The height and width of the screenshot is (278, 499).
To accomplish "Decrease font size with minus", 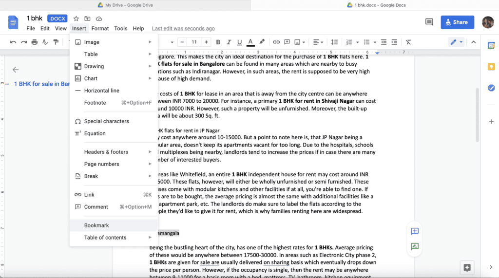I will (x=182, y=42).
